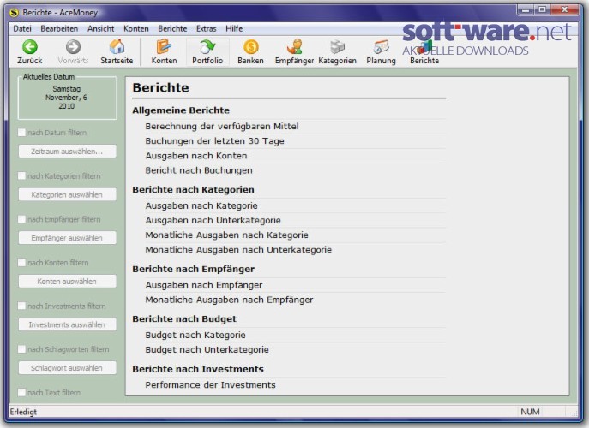
Task: Enable nach Investments filtern checkbox
Action: 21,306
